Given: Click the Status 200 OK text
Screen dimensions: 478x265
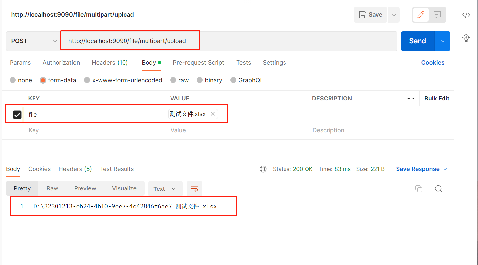Looking at the screenshot, I should click(x=293, y=169).
